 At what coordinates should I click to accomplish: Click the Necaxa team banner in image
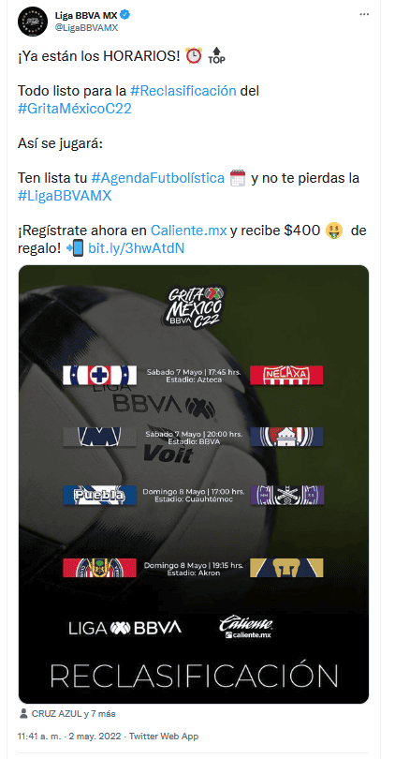(x=286, y=375)
